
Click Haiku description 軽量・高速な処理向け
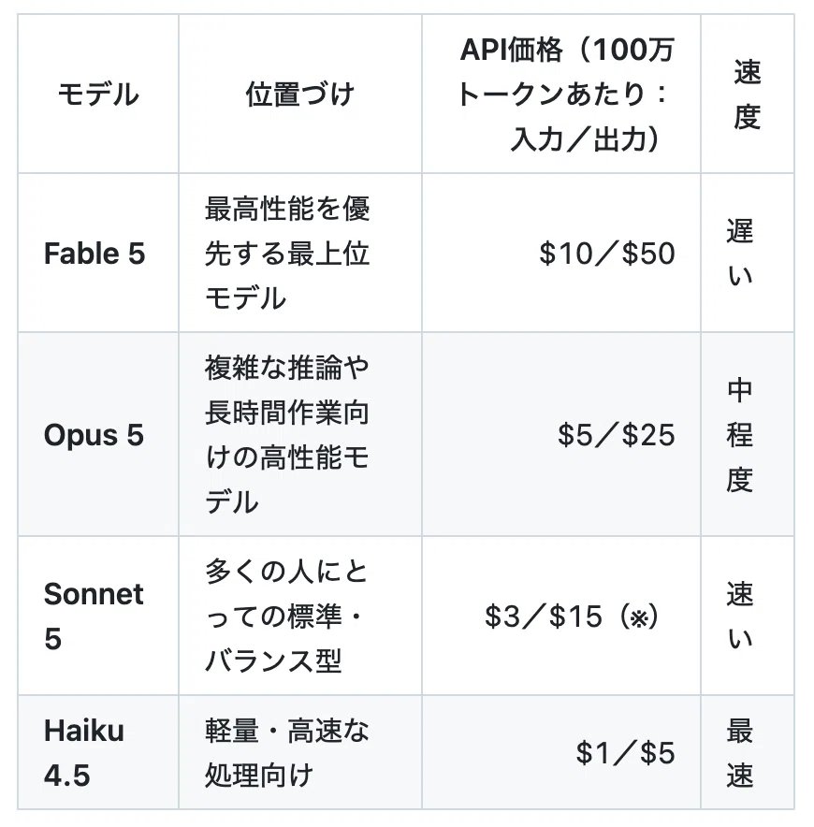point(287,753)
